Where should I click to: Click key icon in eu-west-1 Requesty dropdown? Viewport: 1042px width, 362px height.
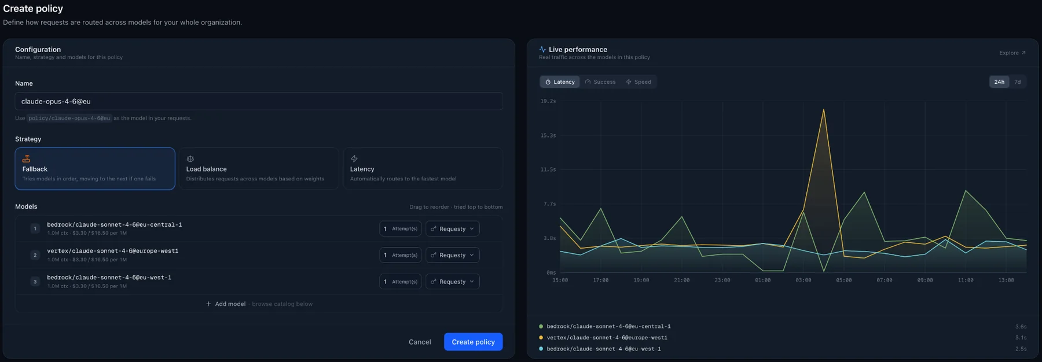pyautogui.click(x=433, y=282)
